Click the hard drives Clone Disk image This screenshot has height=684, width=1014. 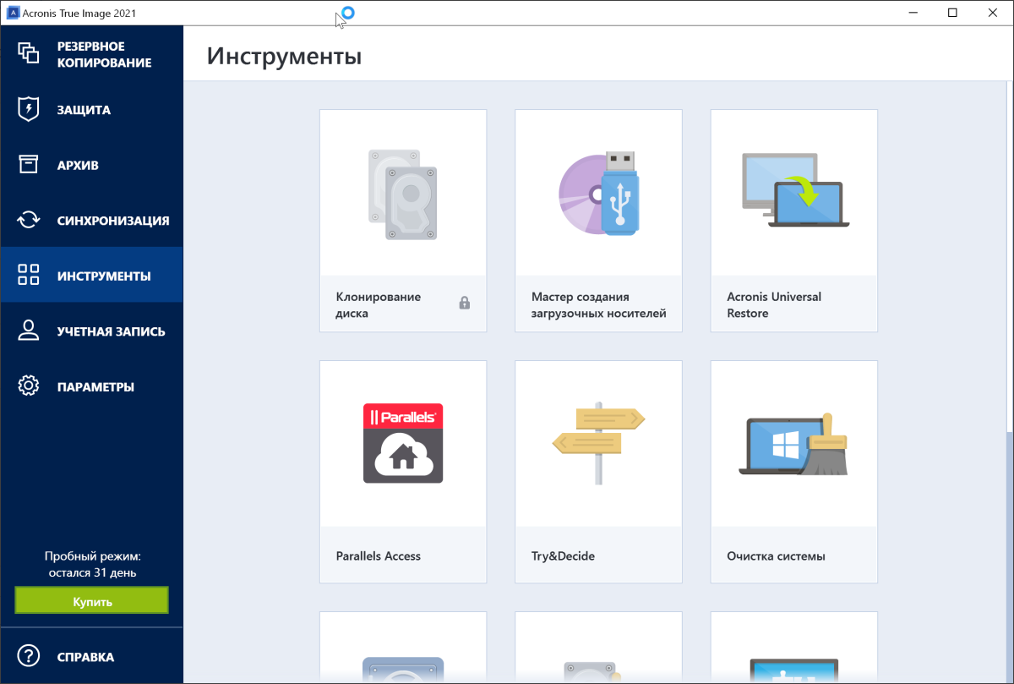point(403,194)
